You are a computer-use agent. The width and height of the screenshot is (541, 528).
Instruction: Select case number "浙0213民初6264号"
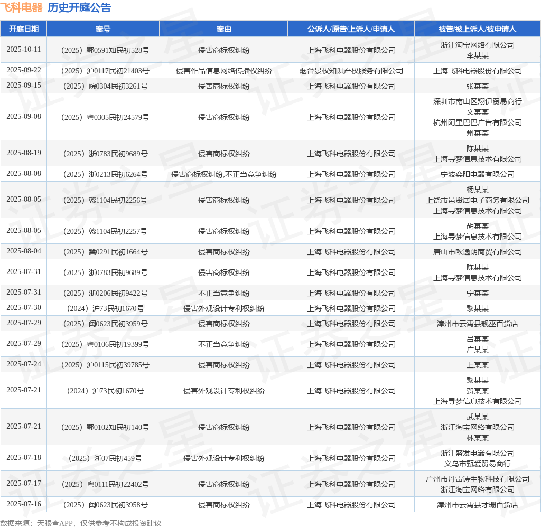click(x=105, y=174)
